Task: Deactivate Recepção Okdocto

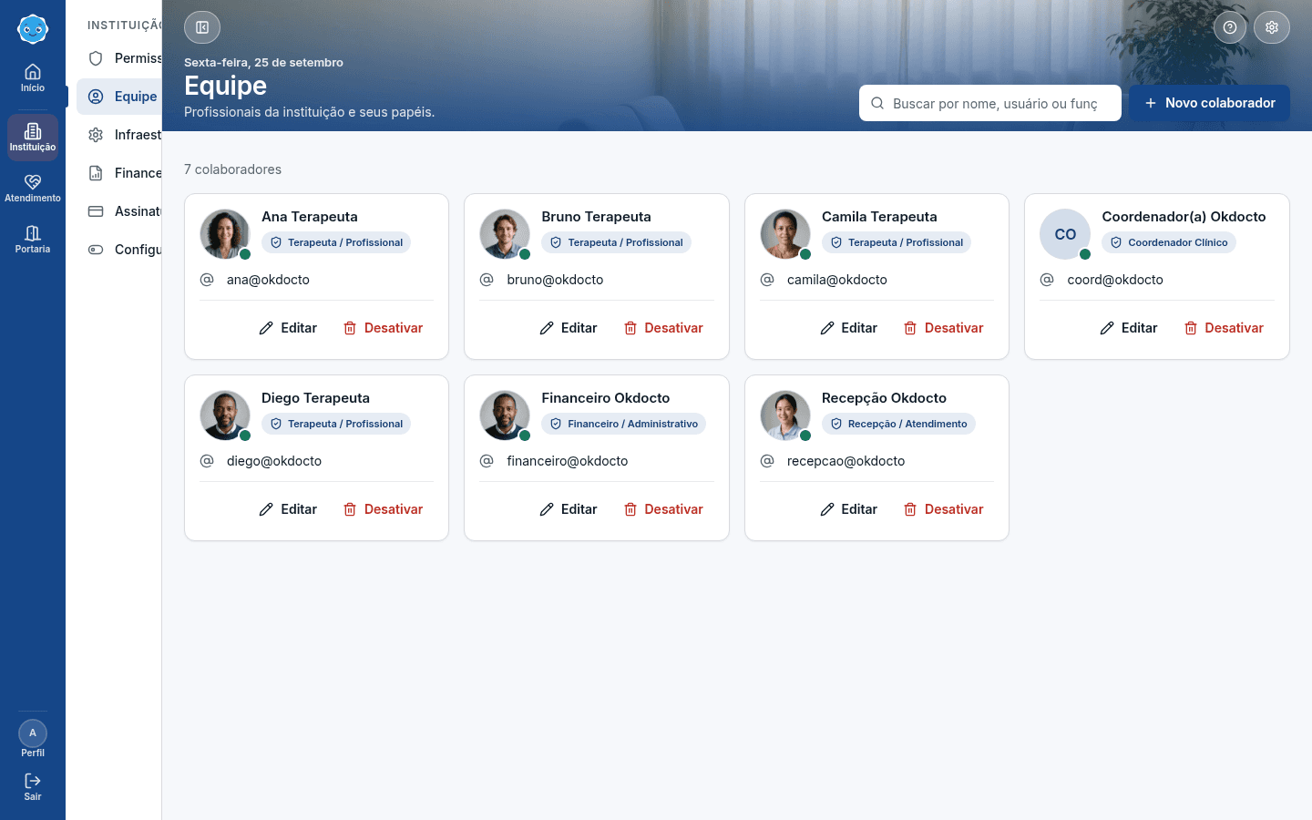Action: pos(943,509)
